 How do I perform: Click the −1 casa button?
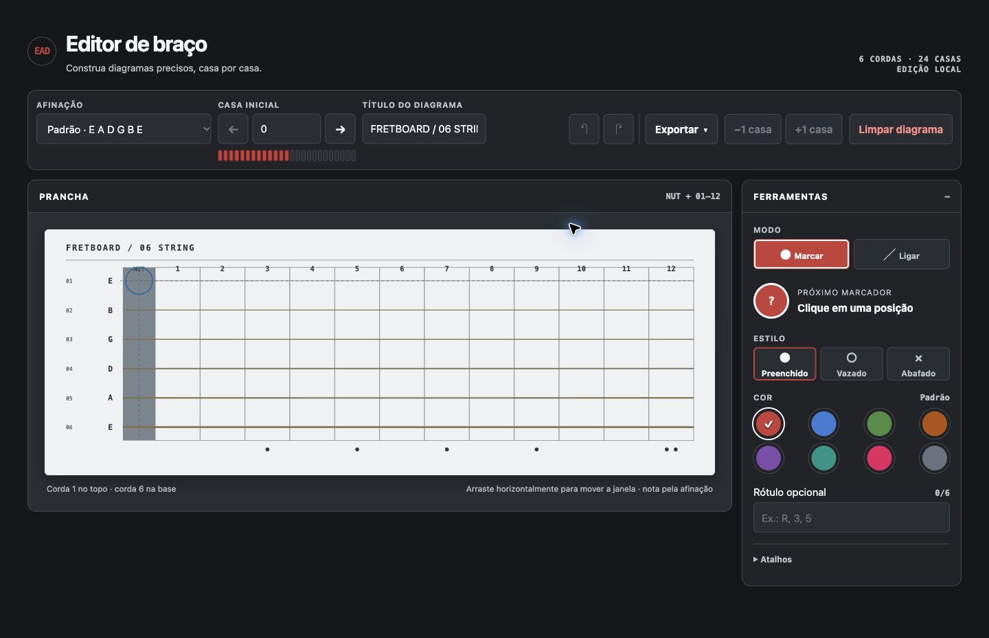[753, 129]
